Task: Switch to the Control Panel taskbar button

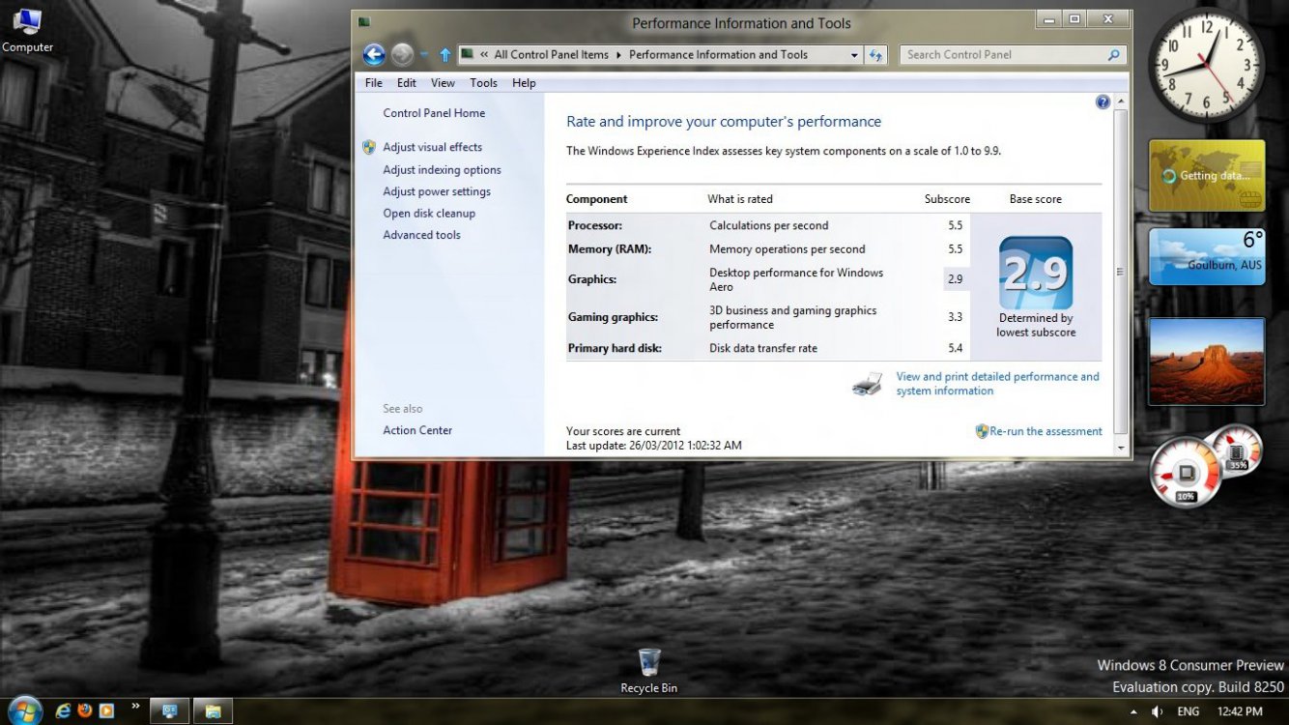Action: click(170, 711)
